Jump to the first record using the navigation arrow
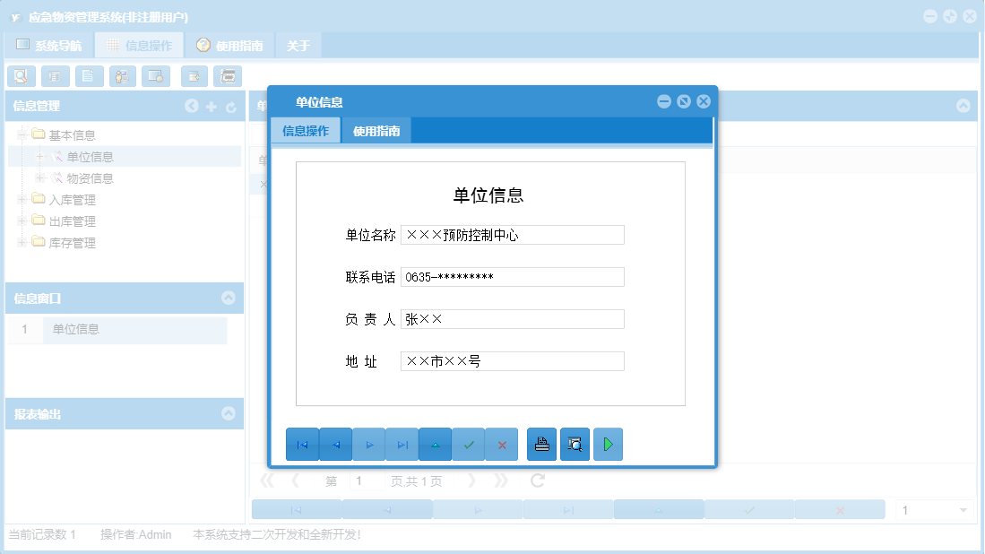985x554 pixels. click(x=302, y=444)
